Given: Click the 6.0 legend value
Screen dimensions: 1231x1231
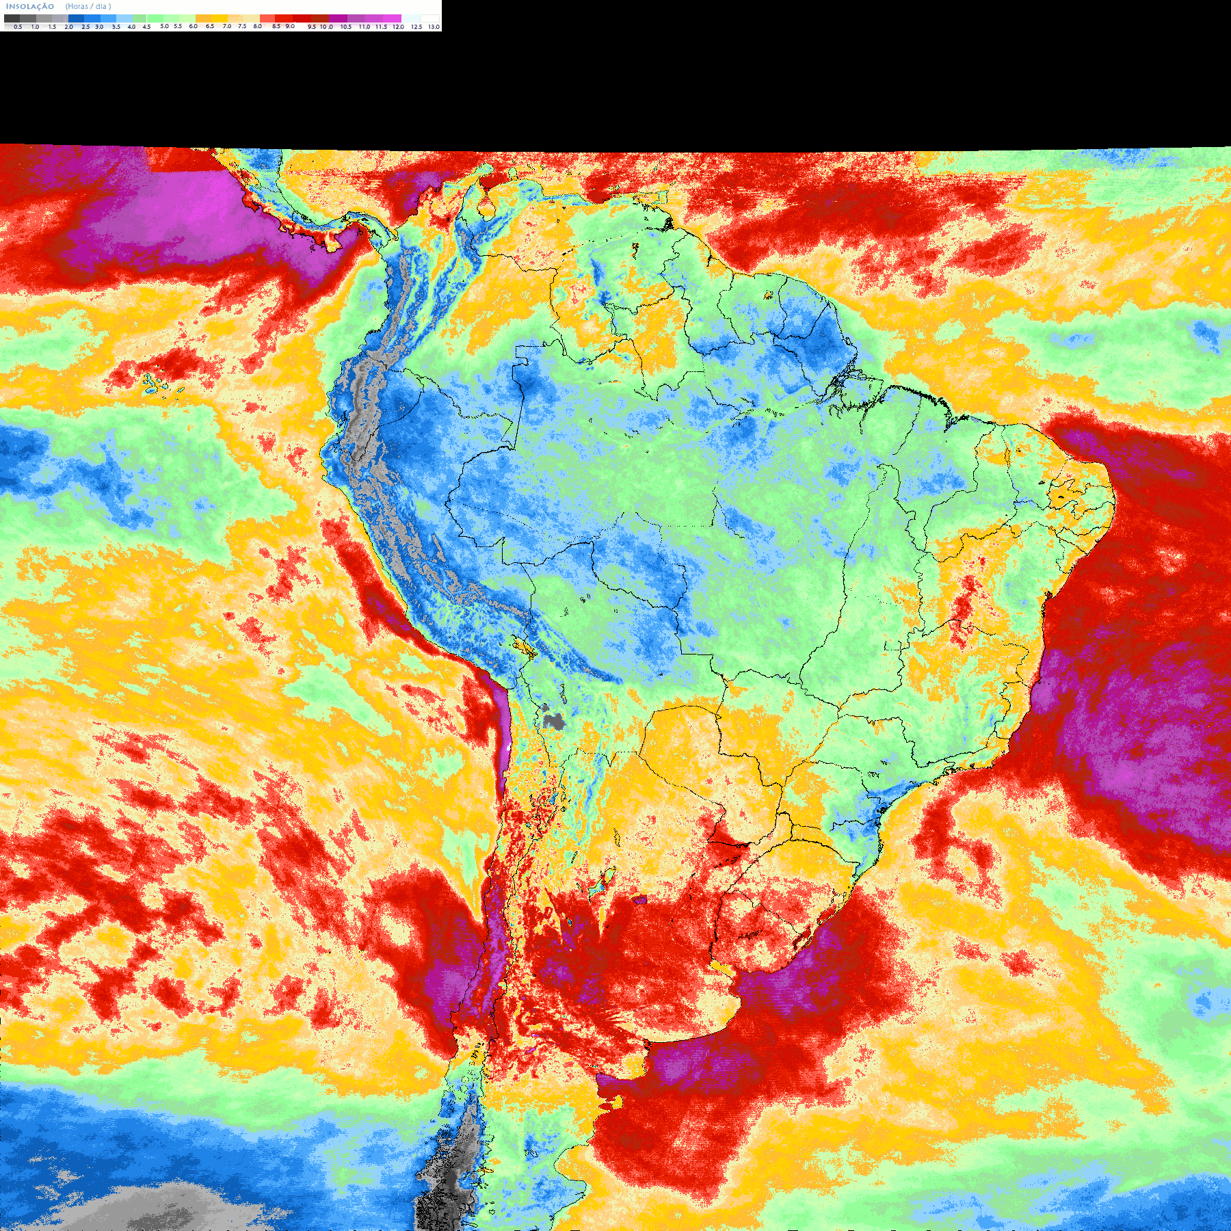Looking at the screenshot, I should [193, 26].
